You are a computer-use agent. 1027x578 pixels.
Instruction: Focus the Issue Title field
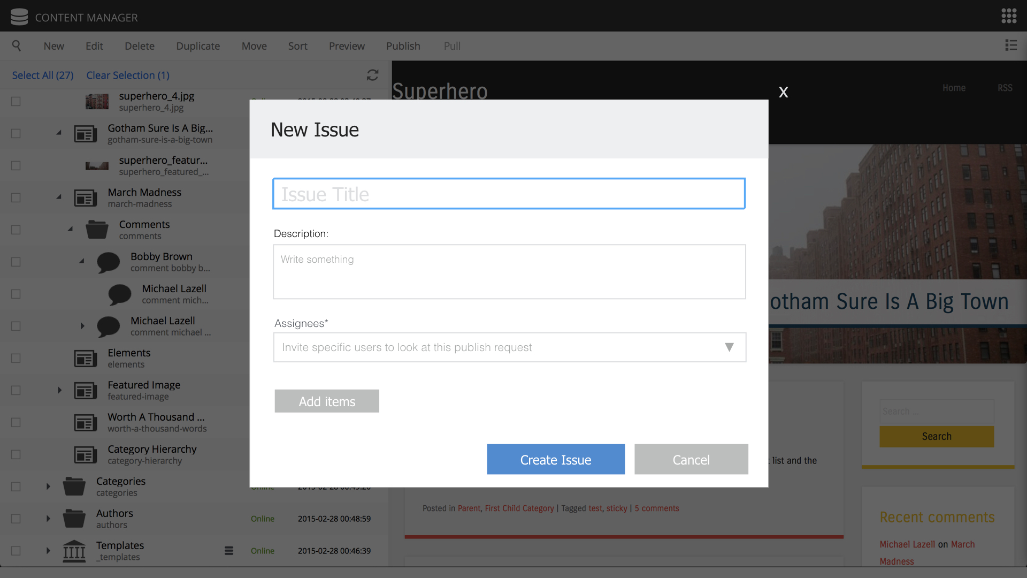click(x=509, y=194)
